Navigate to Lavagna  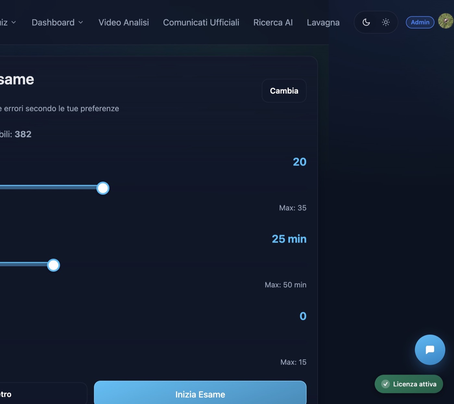pos(323,22)
